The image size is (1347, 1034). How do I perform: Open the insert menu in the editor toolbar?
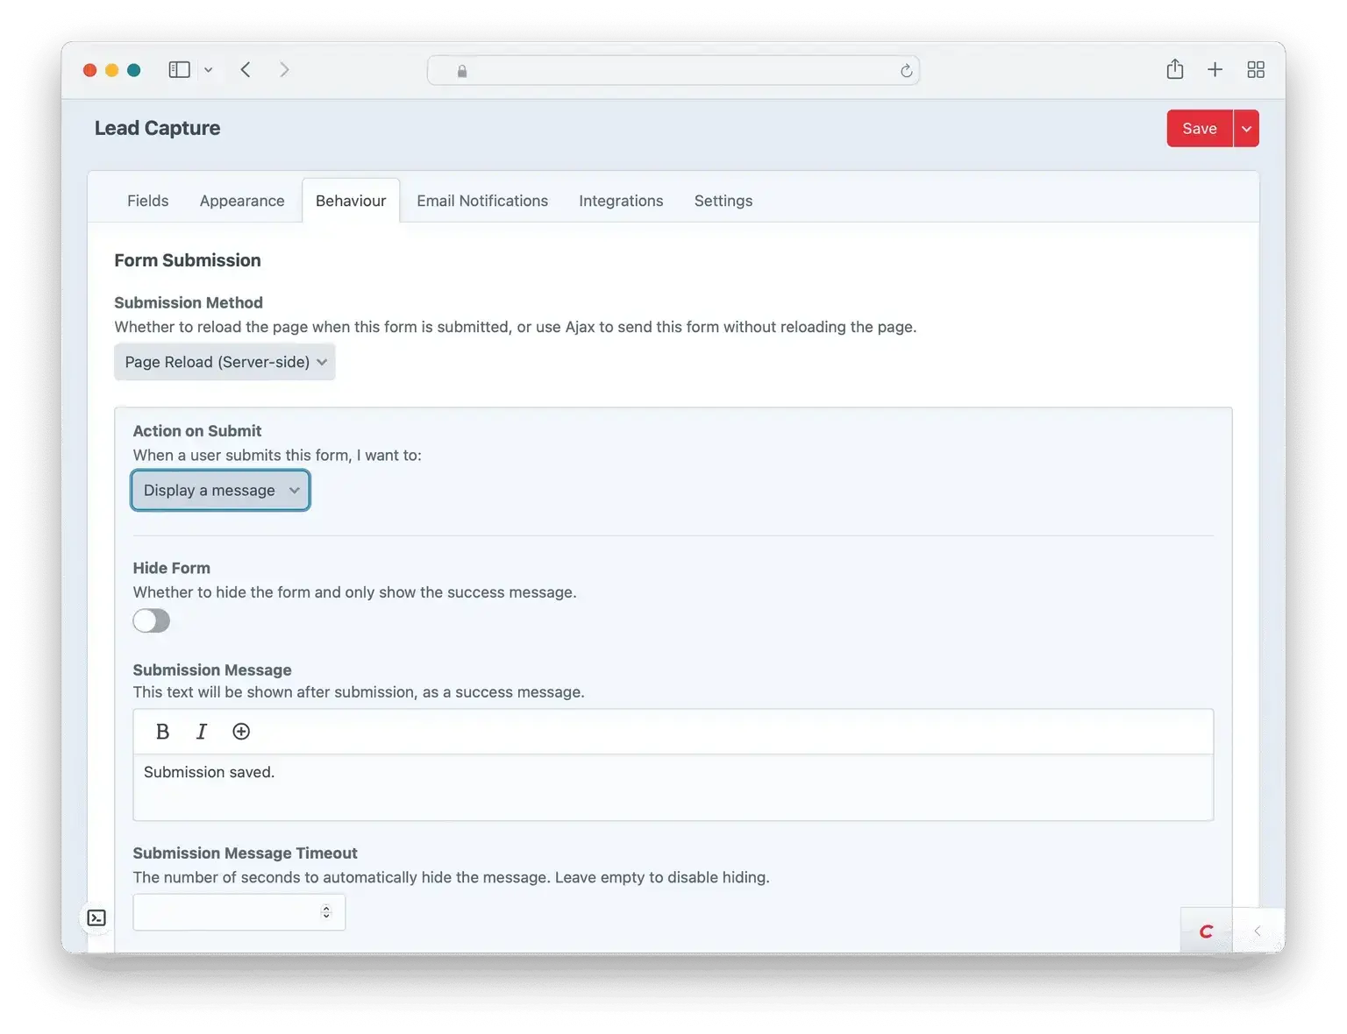coord(240,731)
